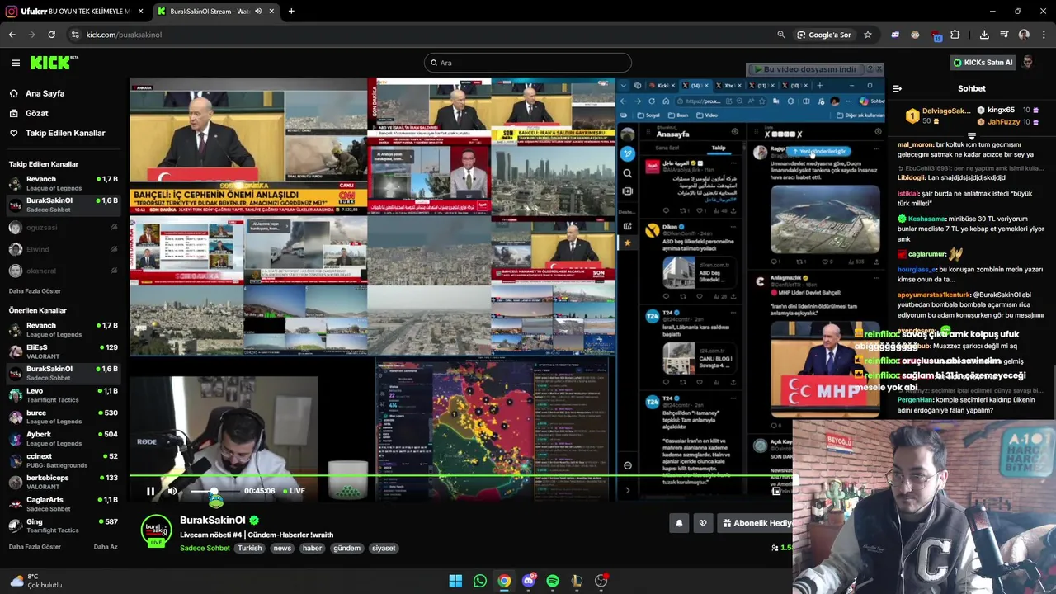Image resolution: width=1056 pixels, height=594 pixels.
Task: Open Windows Start menu
Action: pyautogui.click(x=455, y=581)
